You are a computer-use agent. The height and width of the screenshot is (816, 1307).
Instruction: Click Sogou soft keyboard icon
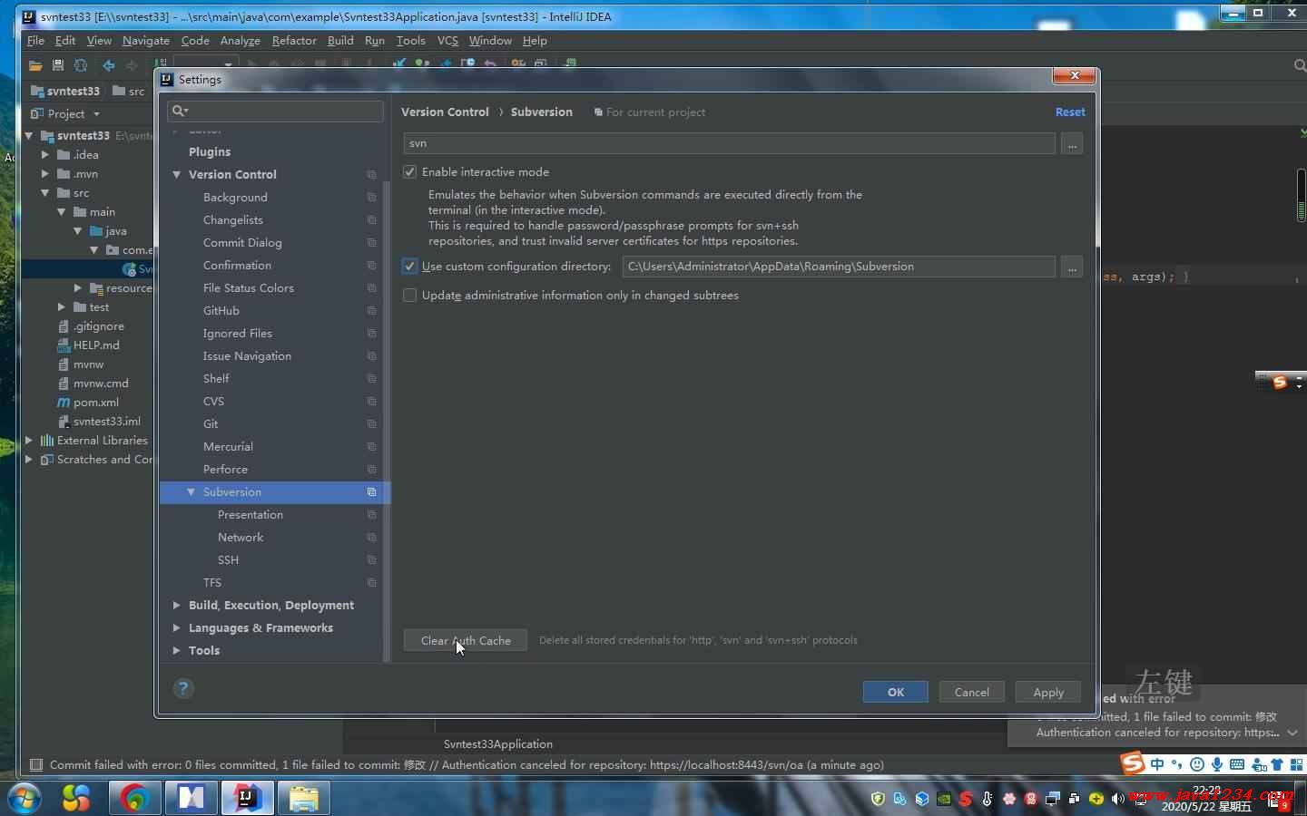1236,764
